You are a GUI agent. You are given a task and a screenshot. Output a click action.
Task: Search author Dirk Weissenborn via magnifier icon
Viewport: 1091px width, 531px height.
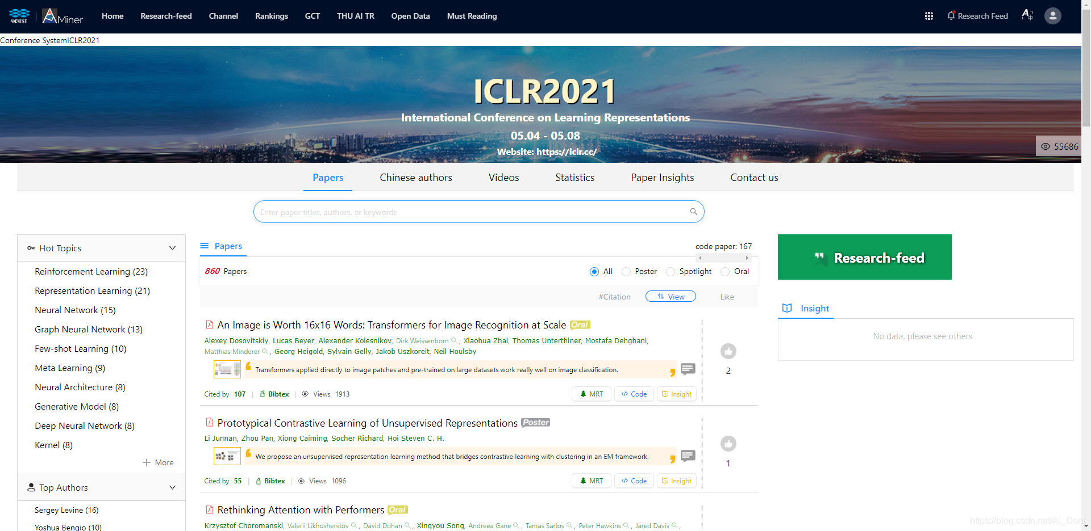point(454,340)
